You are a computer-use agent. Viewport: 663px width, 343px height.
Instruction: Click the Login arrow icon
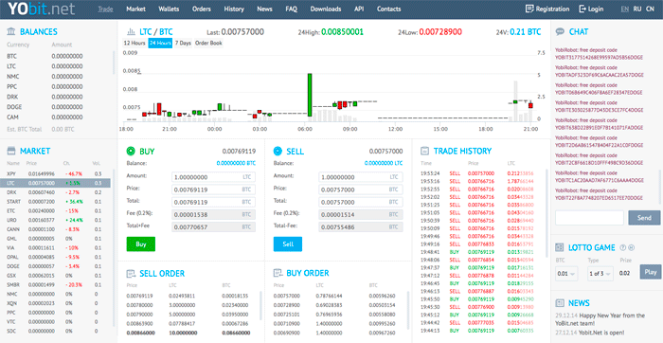582,9
